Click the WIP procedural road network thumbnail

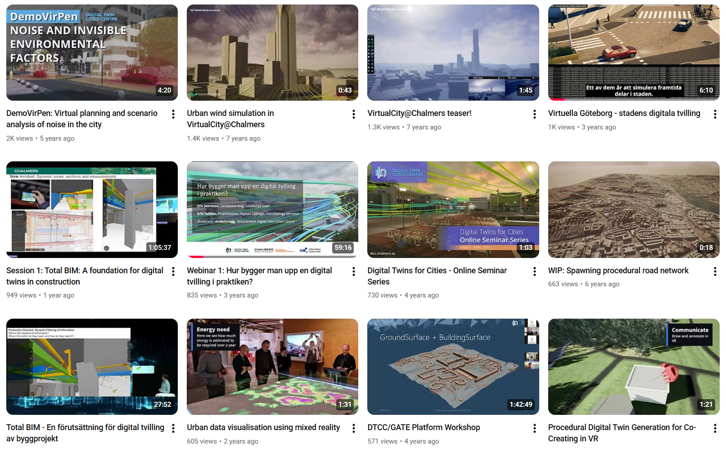pos(633,209)
